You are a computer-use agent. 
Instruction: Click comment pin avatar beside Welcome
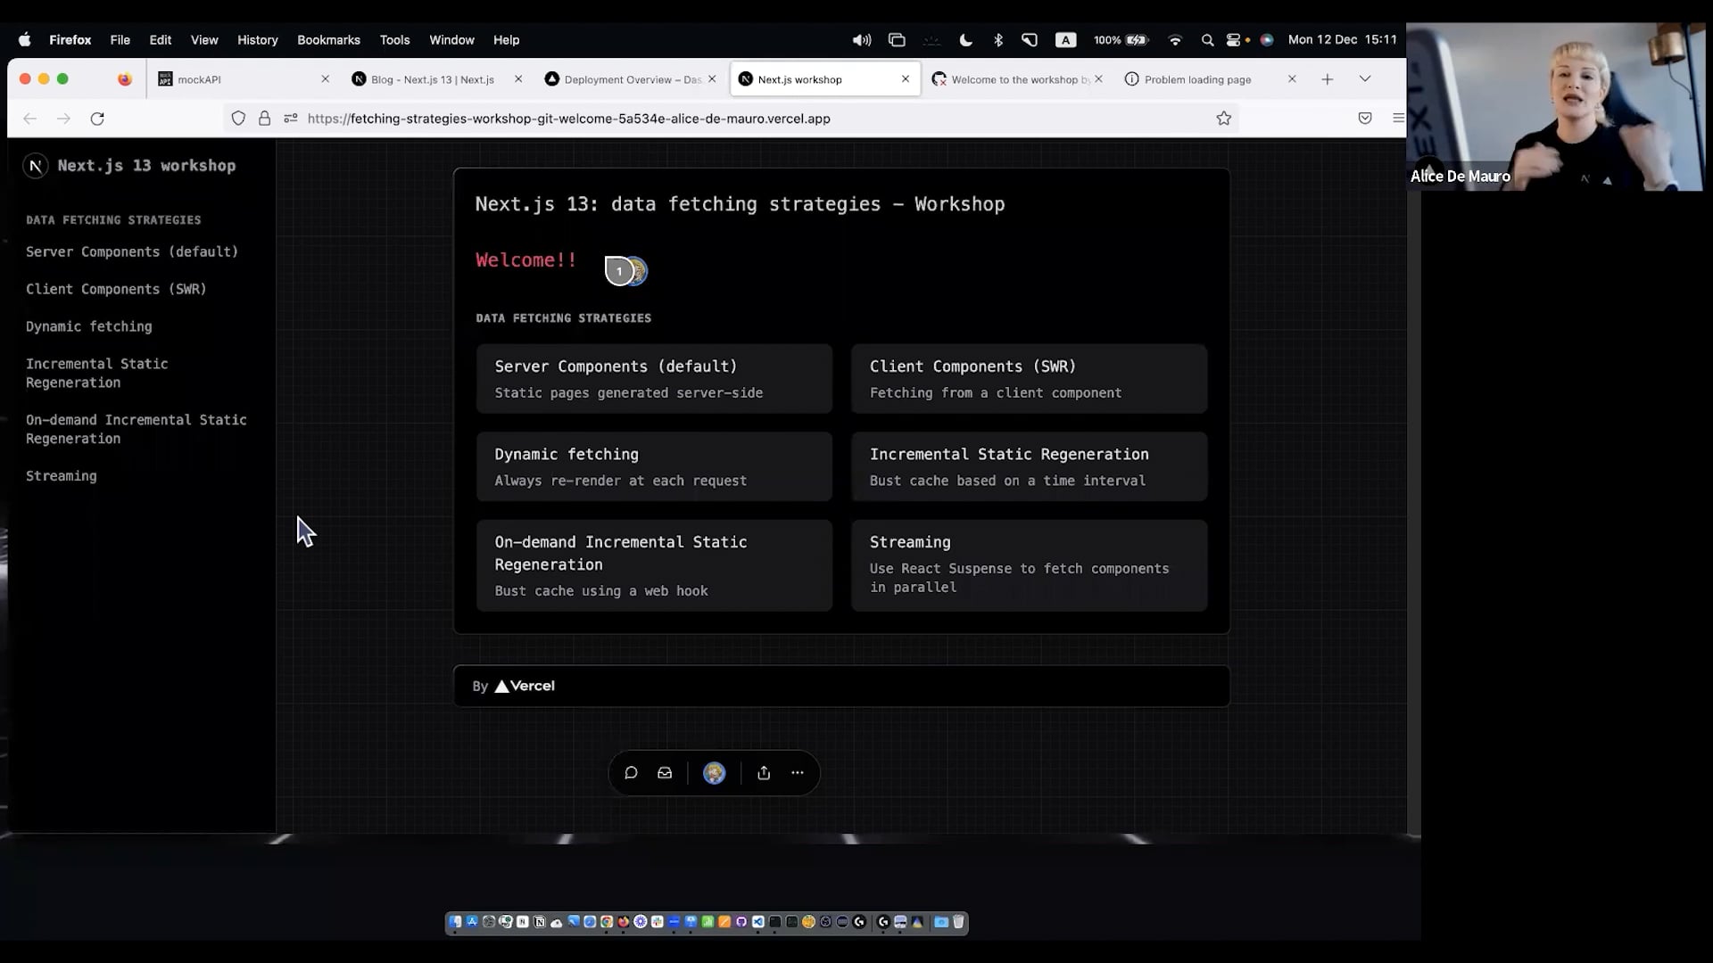(621, 271)
